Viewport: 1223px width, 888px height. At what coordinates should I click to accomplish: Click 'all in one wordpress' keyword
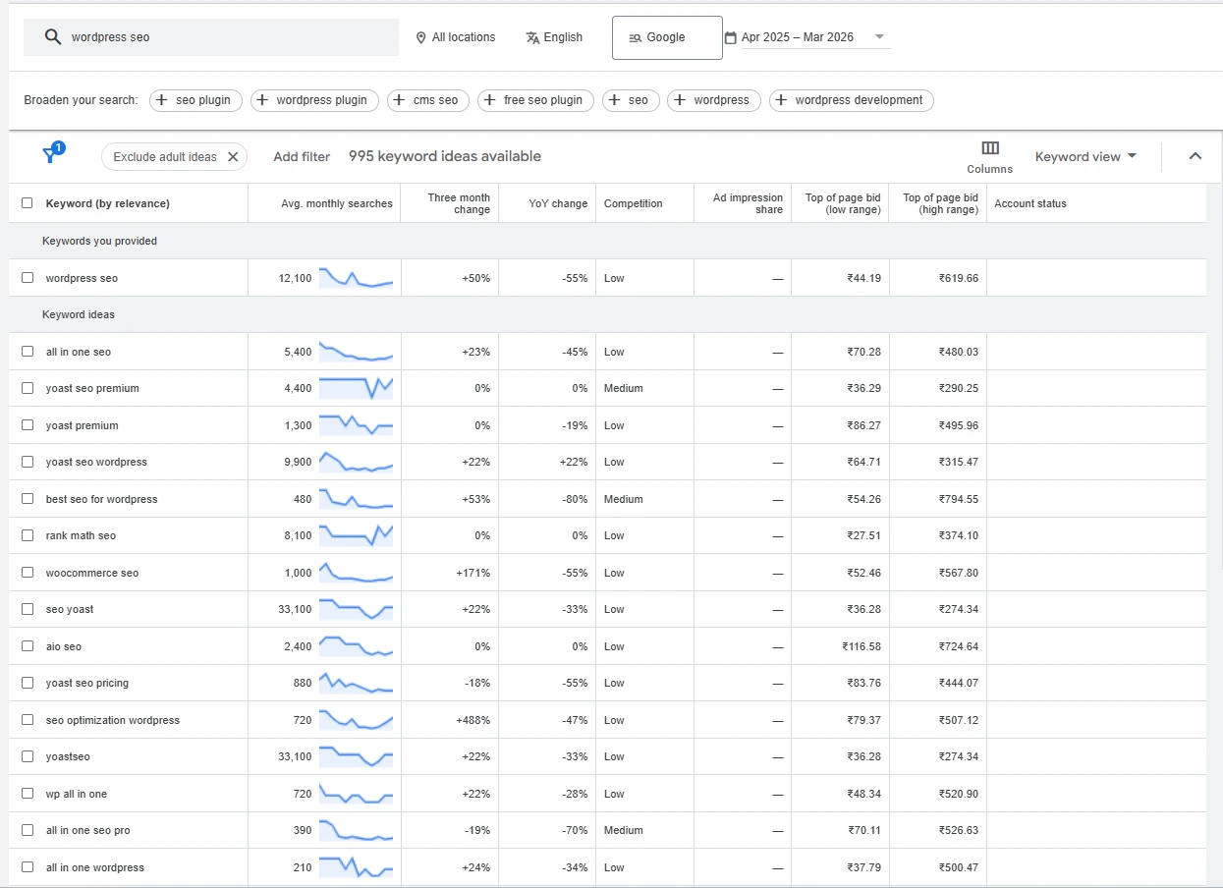tap(95, 867)
